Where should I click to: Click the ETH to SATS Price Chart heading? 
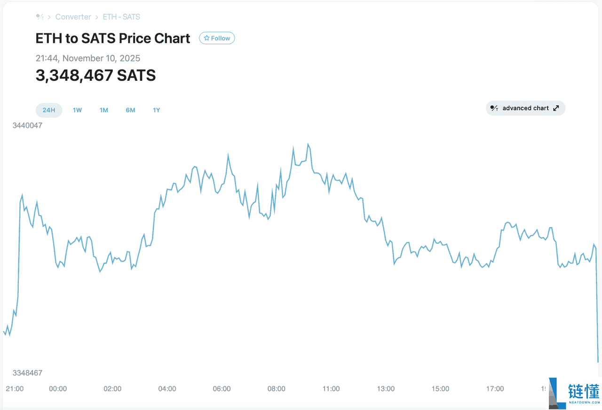click(x=113, y=39)
